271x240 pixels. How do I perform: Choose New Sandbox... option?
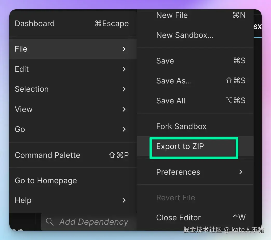tap(195, 35)
